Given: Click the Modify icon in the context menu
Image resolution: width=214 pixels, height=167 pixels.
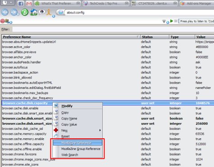Looking at the screenshot, I should tap(56, 105).
